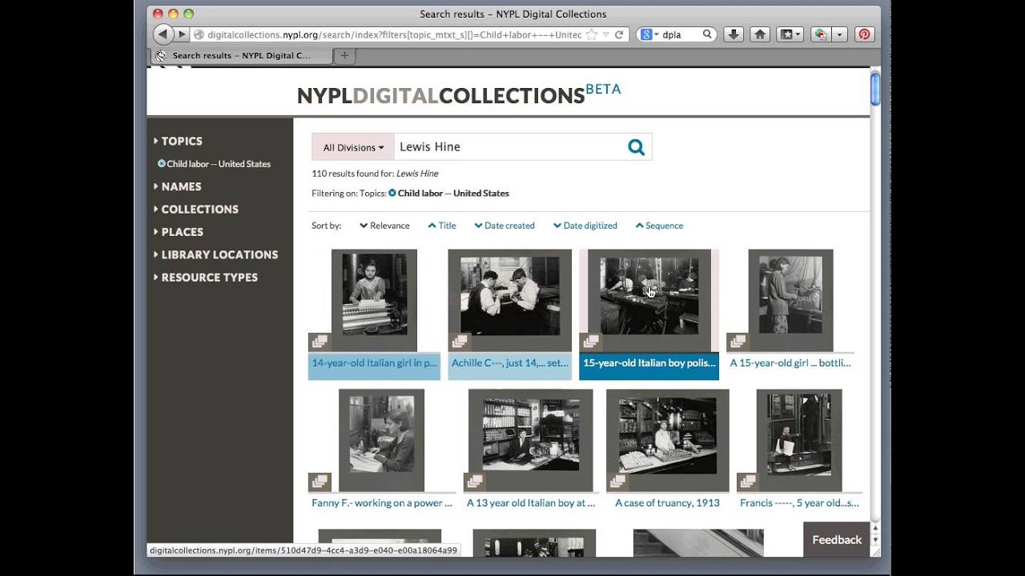Sort results by Date digitized
Screen dimensions: 1025x576
click(x=585, y=226)
